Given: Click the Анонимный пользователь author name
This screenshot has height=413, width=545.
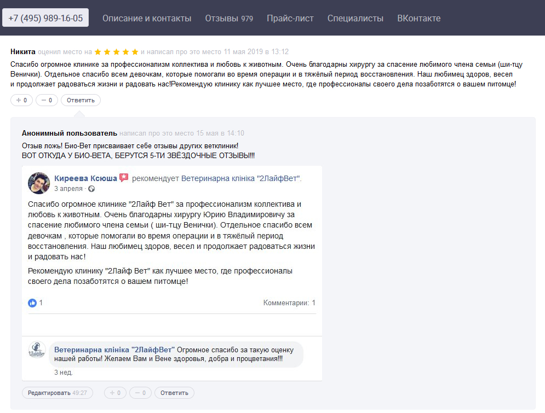Looking at the screenshot, I should 70,133.
